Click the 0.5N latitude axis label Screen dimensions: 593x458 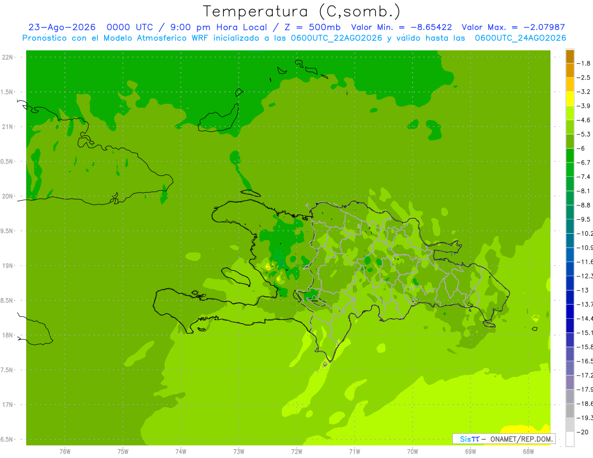(x=7, y=162)
